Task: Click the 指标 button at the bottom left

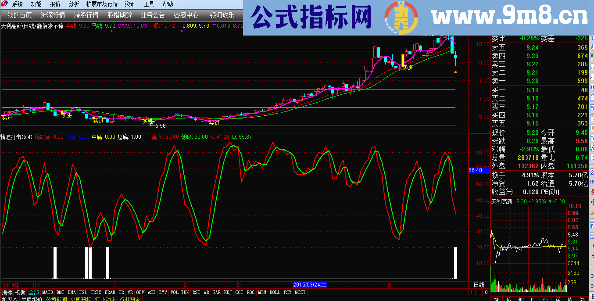Action: [x=7, y=292]
